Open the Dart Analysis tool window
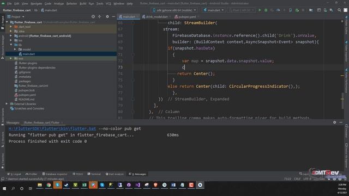This screenshot has height=196, width=349. [115, 174]
